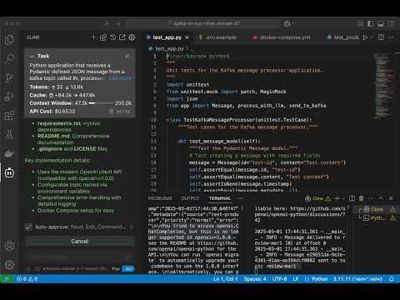Start a new Cline task with plus icon
This screenshot has height=300, width=400.
pos(93,37)
